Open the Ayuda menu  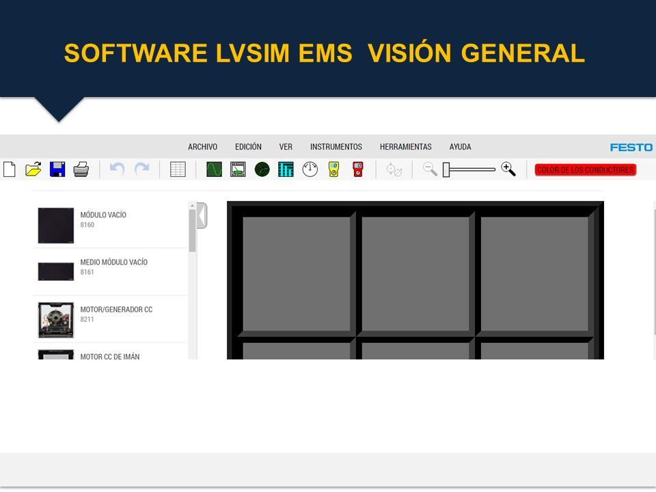(x=460, y=147)
